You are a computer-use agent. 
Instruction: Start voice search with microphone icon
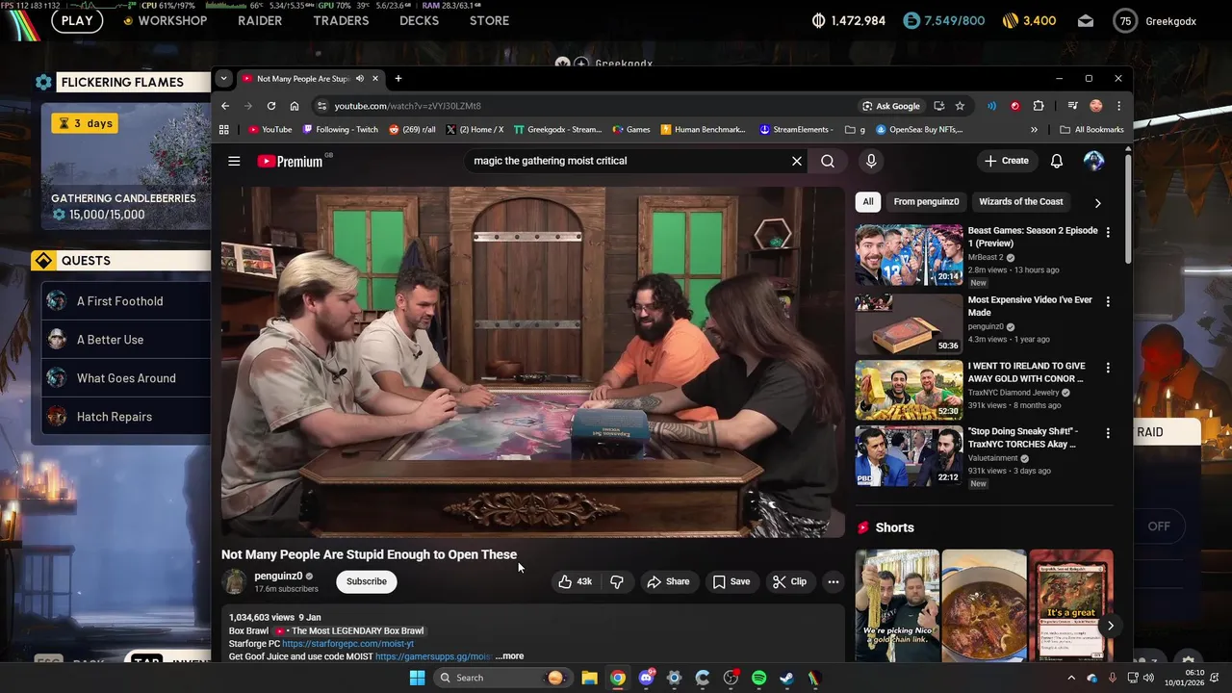coord(871,161)
